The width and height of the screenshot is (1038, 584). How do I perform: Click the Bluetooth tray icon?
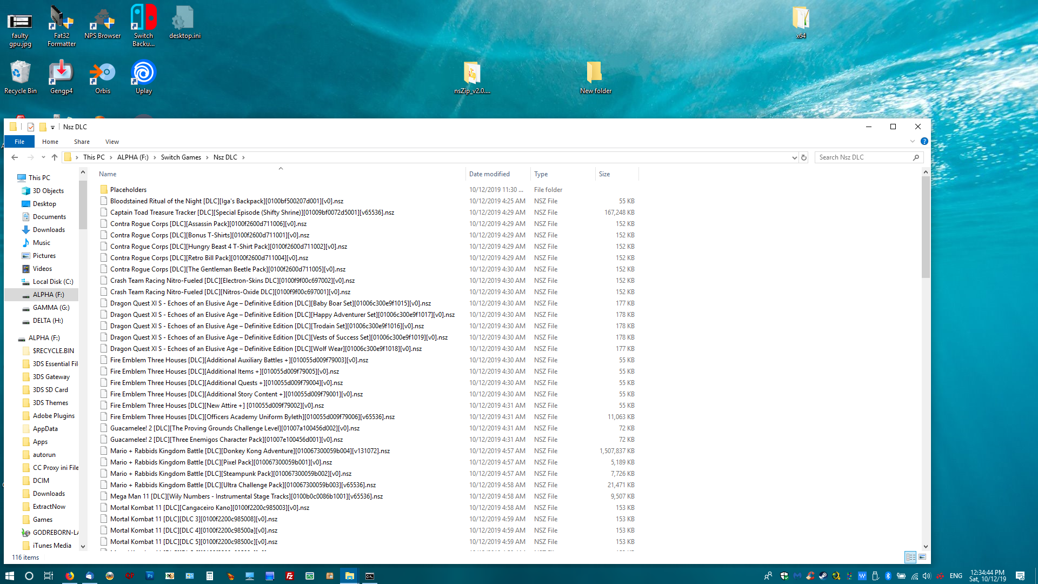click(x=888, y=576)
